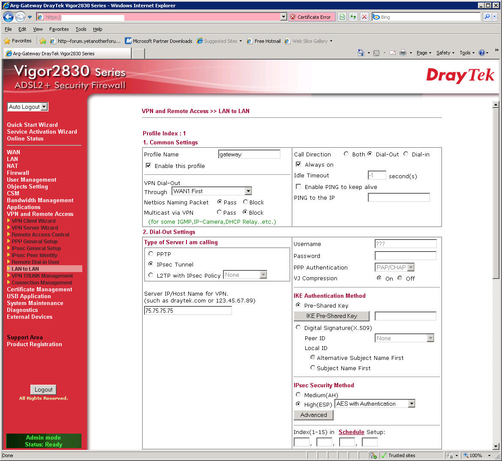Click the page scrollbar down arrow
The image size is (502, 461).
(496, 446)
